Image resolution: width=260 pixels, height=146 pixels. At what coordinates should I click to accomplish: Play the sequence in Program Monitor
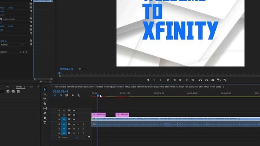coord(180,80)
